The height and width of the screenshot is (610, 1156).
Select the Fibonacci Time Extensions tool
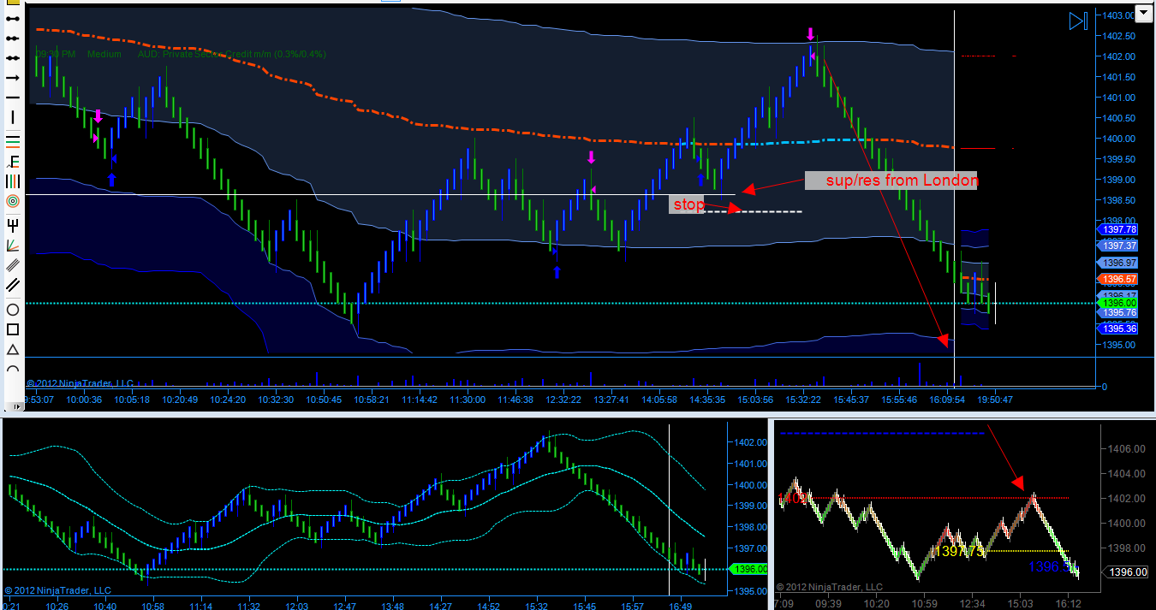coord(13,181)
